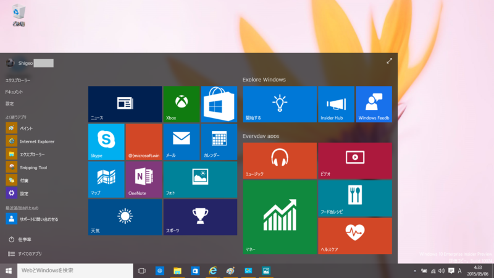Open Task View on the taskbar
This screenshot has width=494, height=278.
tap(142, 271)
